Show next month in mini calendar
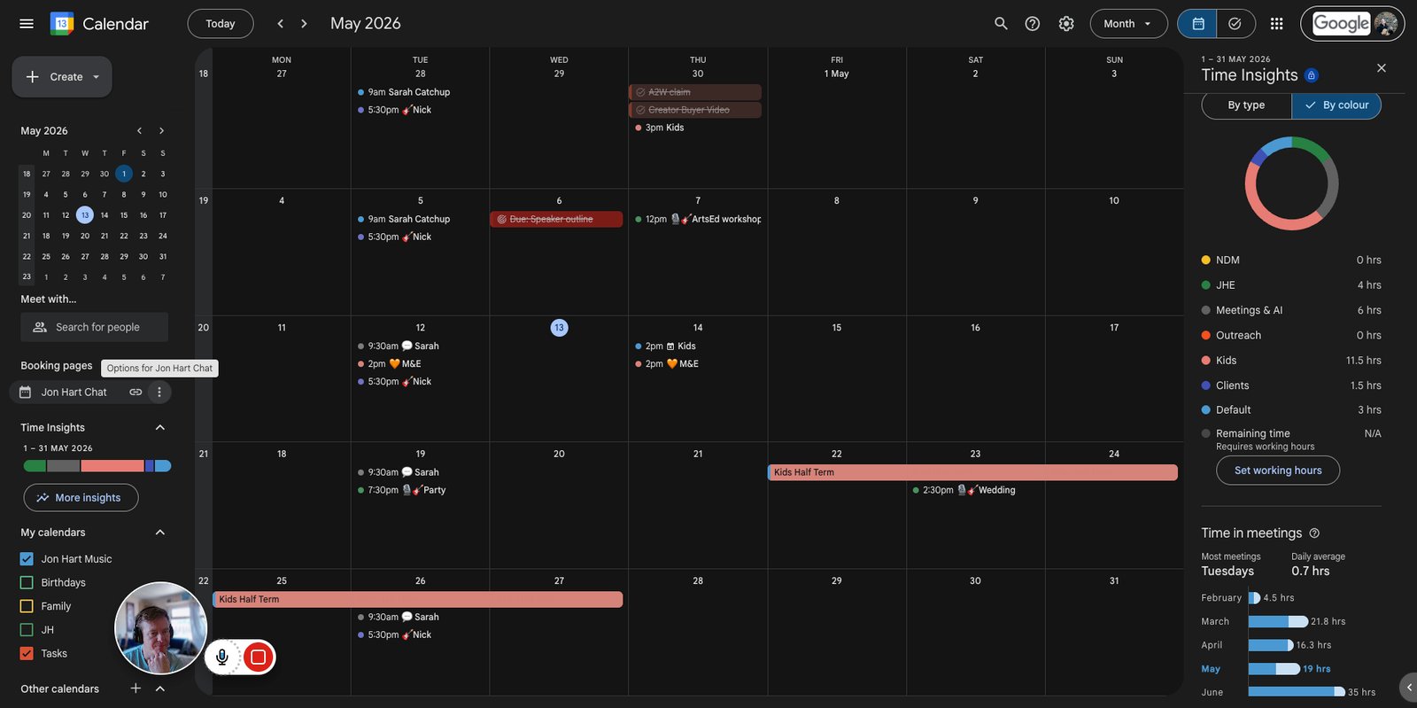 pos(161,130)
